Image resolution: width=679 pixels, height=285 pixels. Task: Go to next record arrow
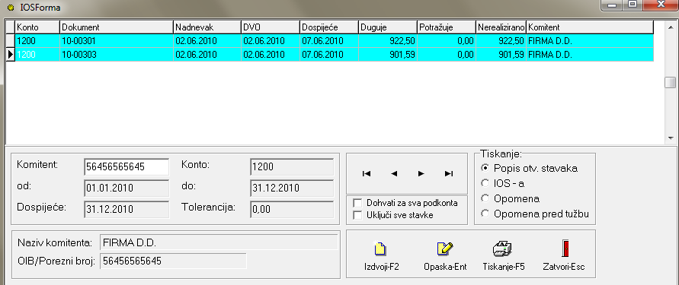[x=421, y=173]
